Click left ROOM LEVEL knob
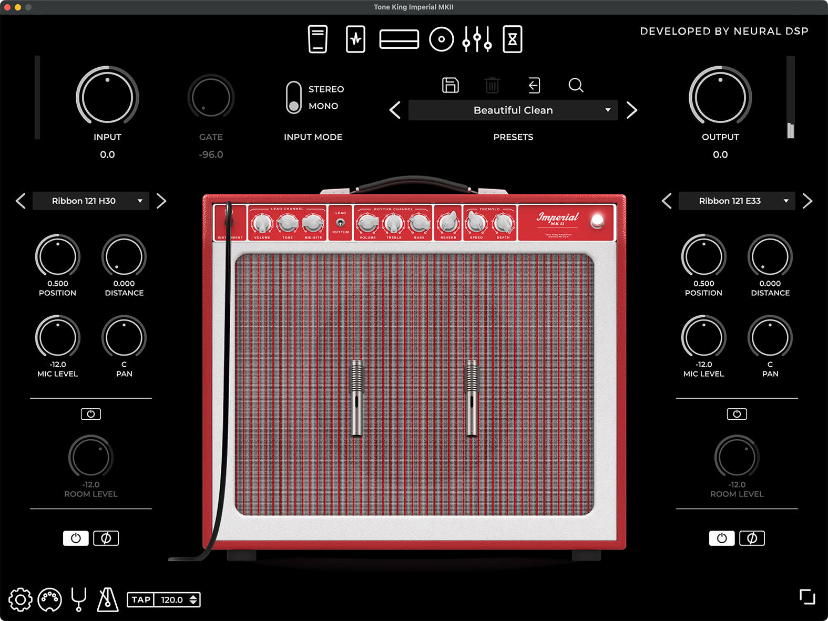 point(91,458)
